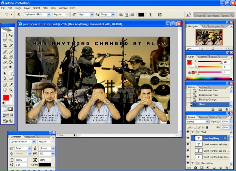Click the red foreground color in toolbox

(x=6, y=98)
